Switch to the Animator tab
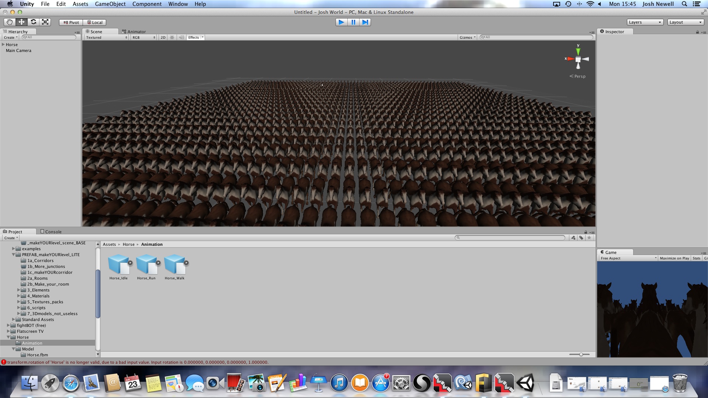Screen dimensions: 708x398 pyautogui.click(x=134, y=32)
